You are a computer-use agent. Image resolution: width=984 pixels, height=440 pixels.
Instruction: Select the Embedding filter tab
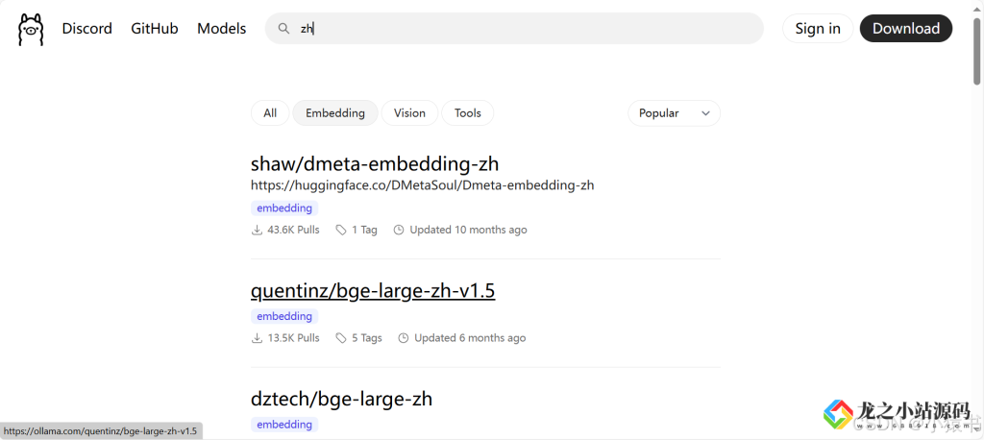(x=335, y=113)
